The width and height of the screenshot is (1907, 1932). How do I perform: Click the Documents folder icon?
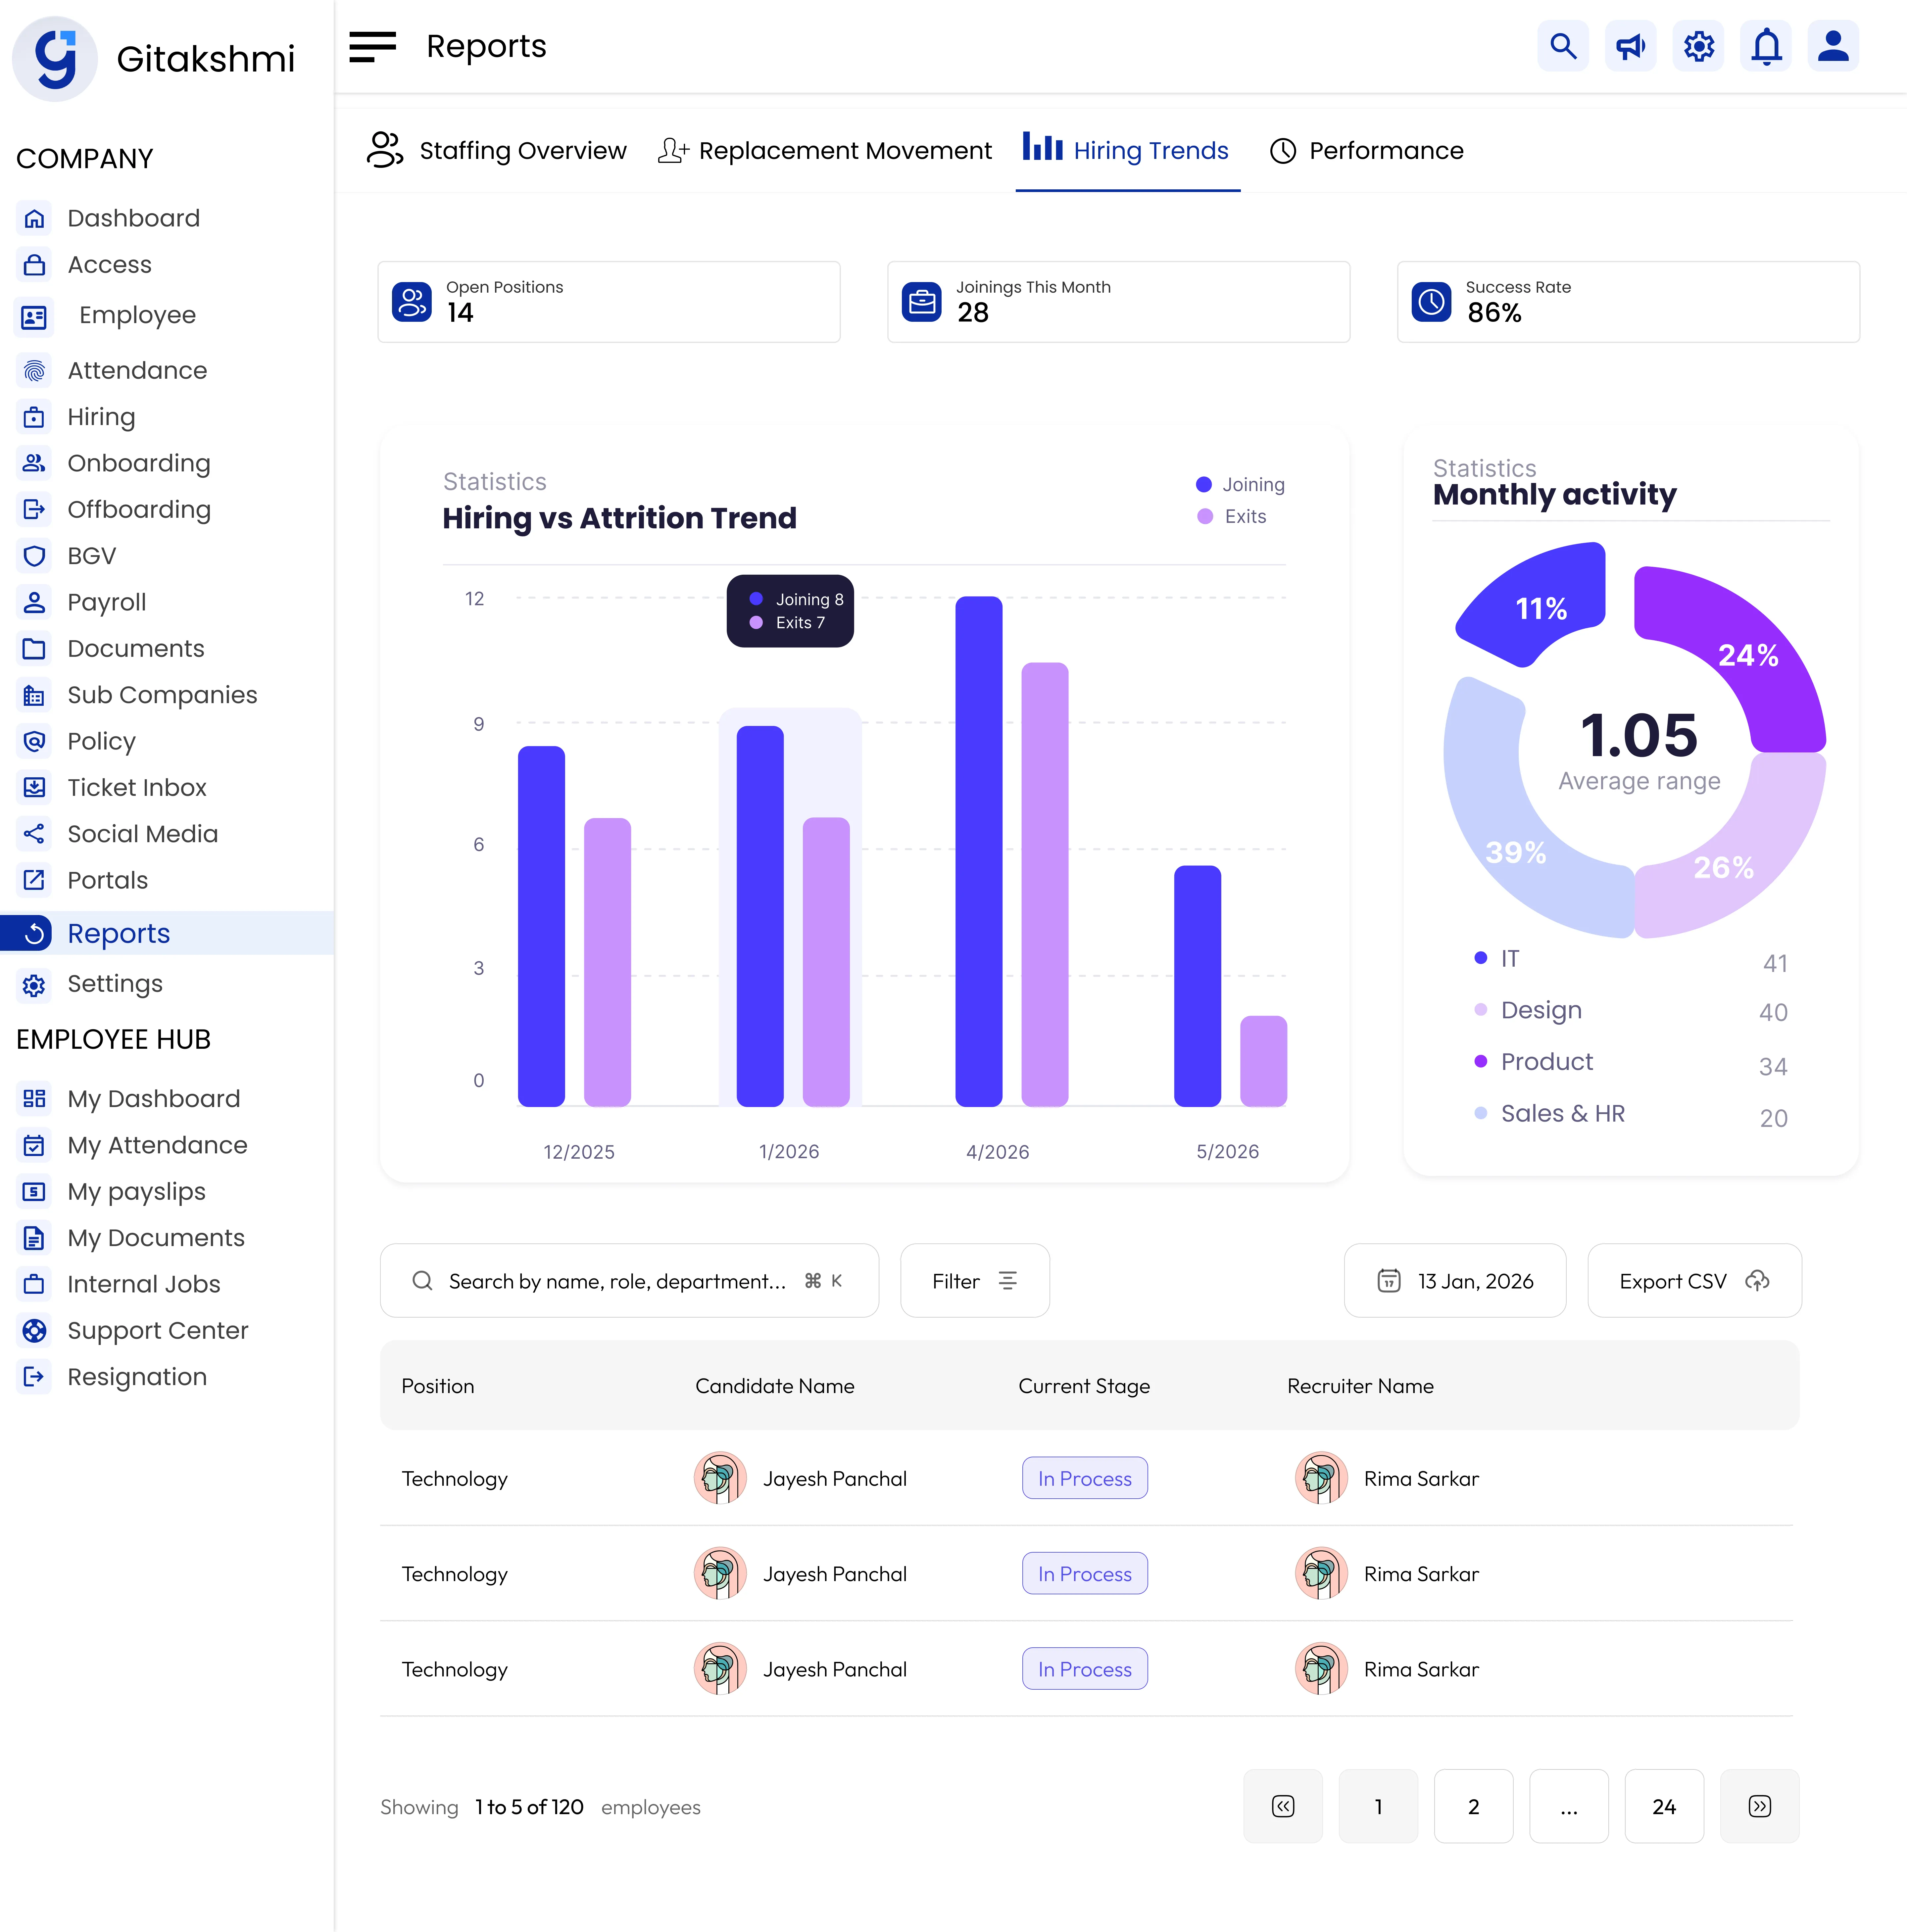[34, 649]
